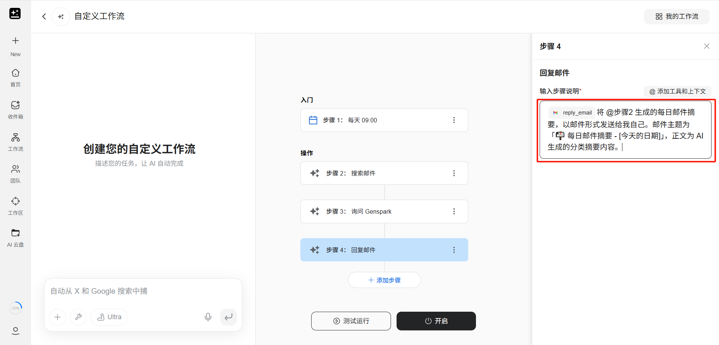
Task: Click the back arrow next to 自定义工作流
Action: [x=44, y=16]
